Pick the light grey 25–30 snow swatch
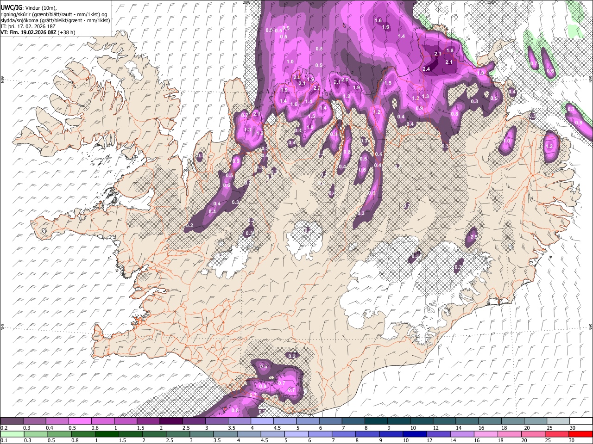This screenshot has width=593, height=444. tap(558, 421)
